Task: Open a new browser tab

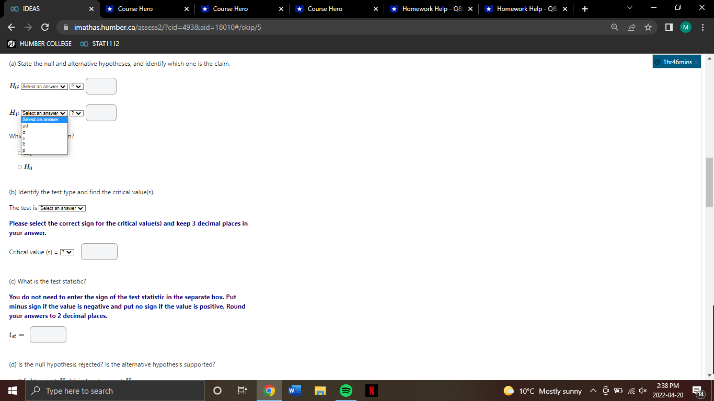Action: pyautogui.click(x=585, y=9)
